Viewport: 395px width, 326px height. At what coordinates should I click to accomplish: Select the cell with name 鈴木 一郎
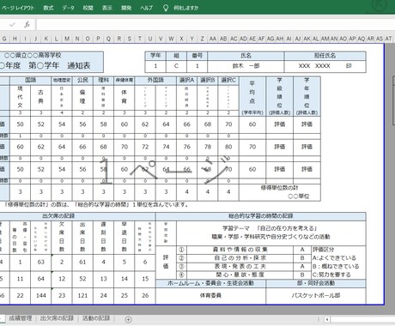click(246, 66)
